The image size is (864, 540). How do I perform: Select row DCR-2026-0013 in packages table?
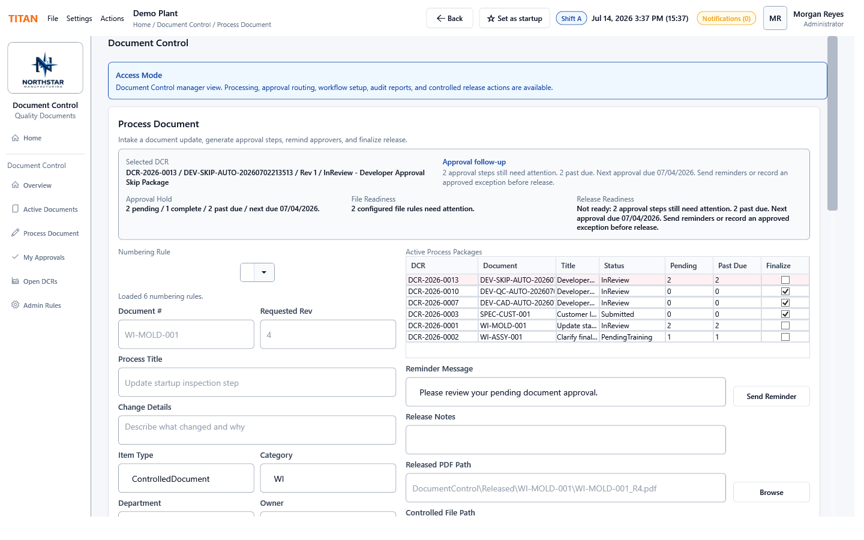point(607,280)
